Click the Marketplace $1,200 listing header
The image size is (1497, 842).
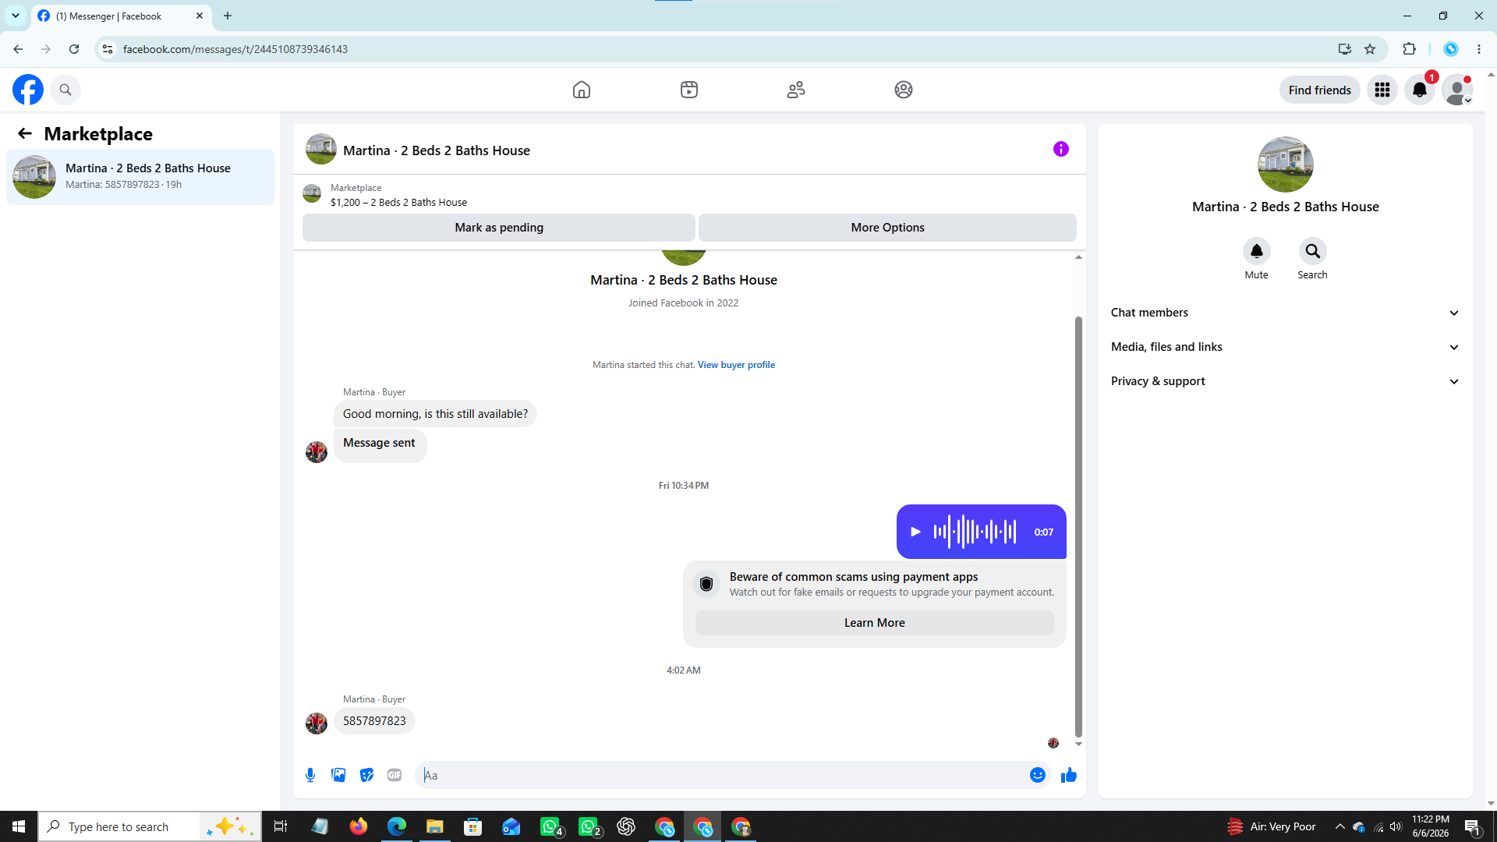[398, 195]
